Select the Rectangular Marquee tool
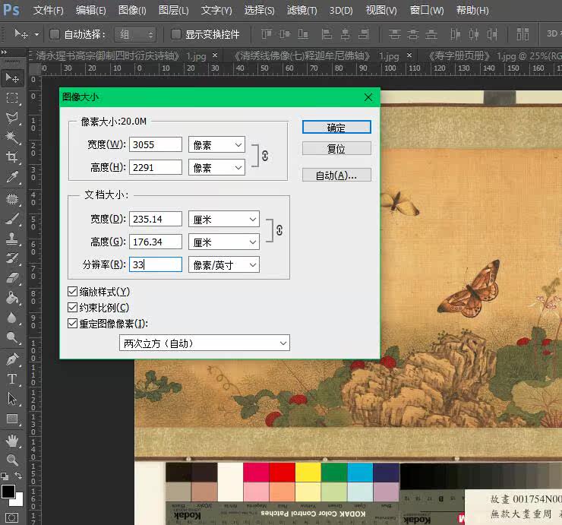This screenshot has height=525, width=562. pyautogui.click(x=12, y=98)
